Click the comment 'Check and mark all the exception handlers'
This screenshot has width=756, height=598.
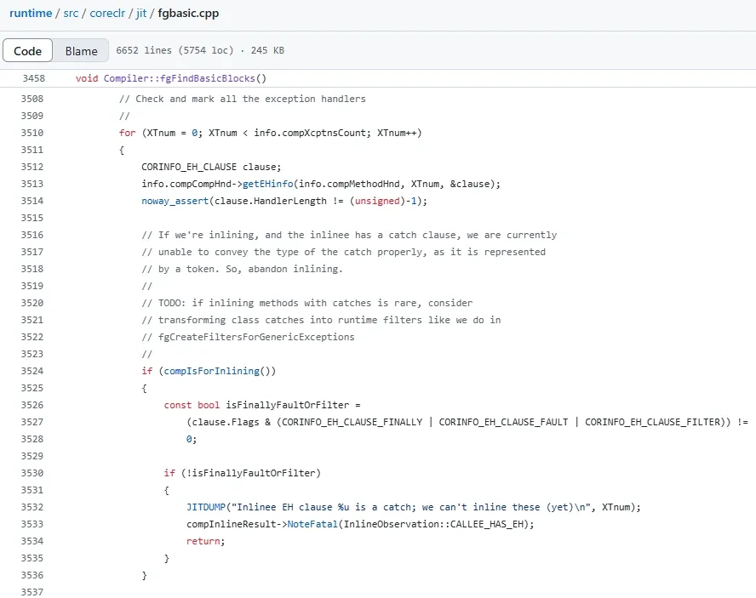pyautogui.click(x=243, y=99)
